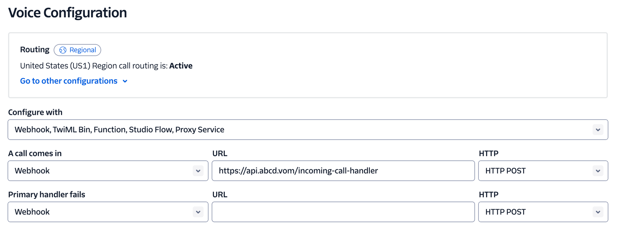The height and width of the screenshot is (230, 617).
Task: Click the globe icon in Regional badge
Action: tap(63, 50)
